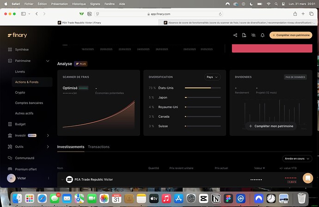Click Safari sidebar toggle icon
This screenshot has height=207, width=319.
coord(24,14)
